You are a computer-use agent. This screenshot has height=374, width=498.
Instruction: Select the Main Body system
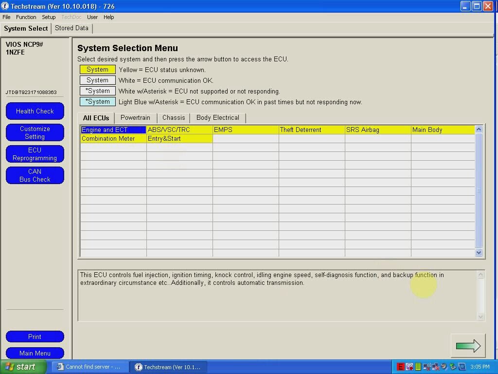coord(443,130)
